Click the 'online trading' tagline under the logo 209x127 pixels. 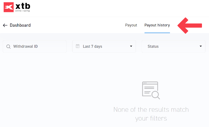click(x=23, y=11)
